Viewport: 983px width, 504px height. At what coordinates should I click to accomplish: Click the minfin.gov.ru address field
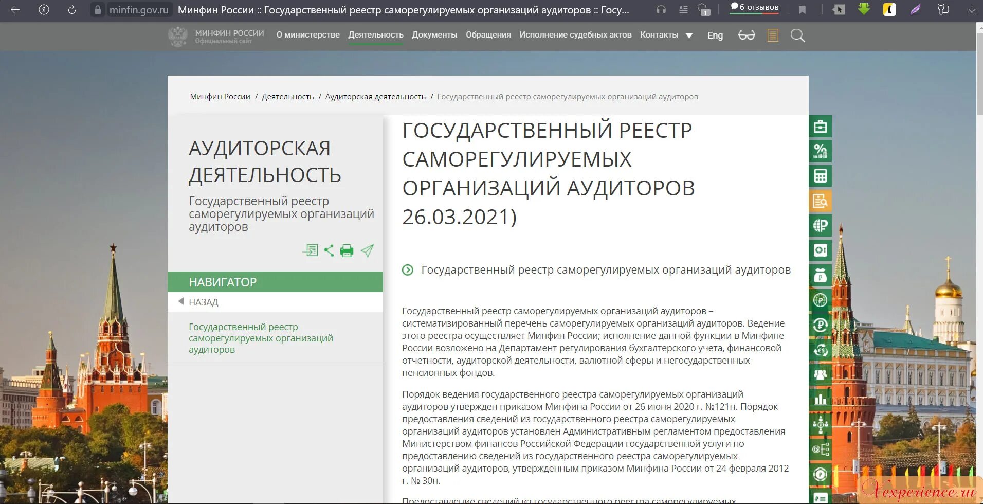(x=139, y=10)
